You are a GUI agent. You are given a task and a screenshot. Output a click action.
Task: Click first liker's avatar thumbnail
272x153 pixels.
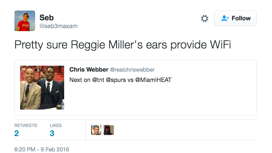click(96, 130)
